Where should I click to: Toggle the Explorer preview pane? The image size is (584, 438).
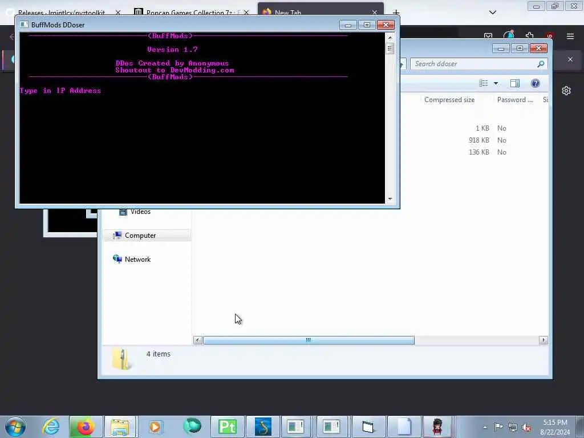[515, 83]
